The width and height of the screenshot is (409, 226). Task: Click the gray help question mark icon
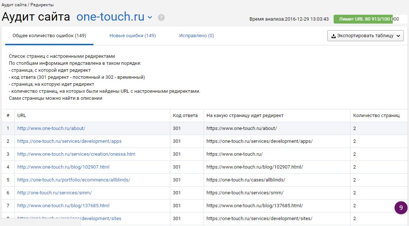(x=161, y=17)
